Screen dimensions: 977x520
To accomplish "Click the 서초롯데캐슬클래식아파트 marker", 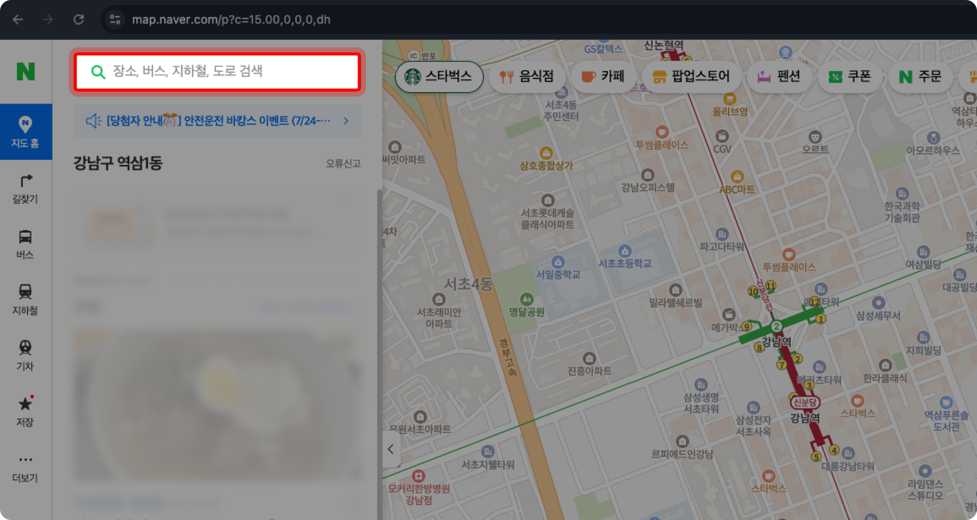I will 548,200.
